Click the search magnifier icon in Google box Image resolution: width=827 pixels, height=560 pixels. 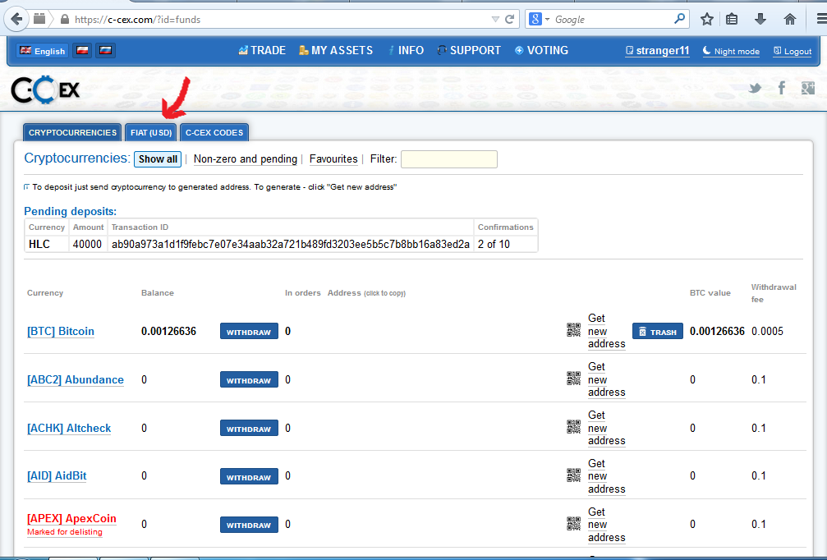coord(679,20)
